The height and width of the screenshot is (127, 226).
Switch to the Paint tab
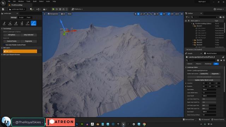point(29,18)
